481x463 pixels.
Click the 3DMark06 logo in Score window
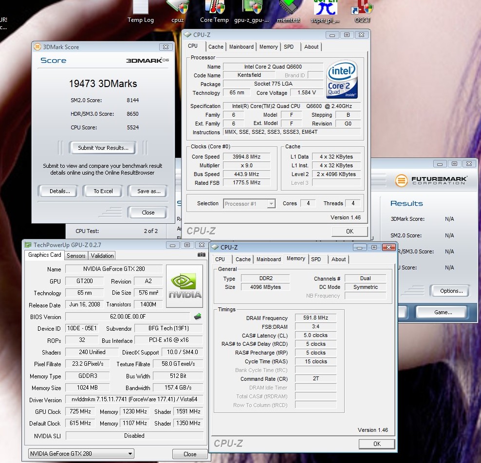click(147, 60)
